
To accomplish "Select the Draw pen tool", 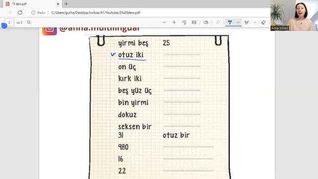I will click(230, 22).
